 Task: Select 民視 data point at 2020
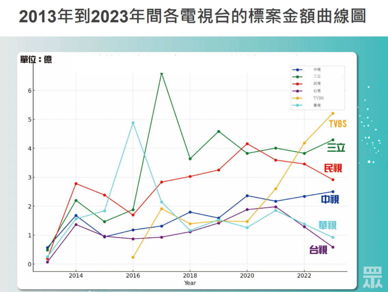pos(247,144)
